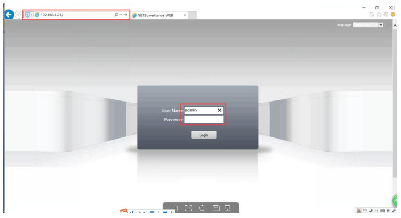Click the page scrollbar up arrow
Viewport: 401px width, 218px height.
395,26
